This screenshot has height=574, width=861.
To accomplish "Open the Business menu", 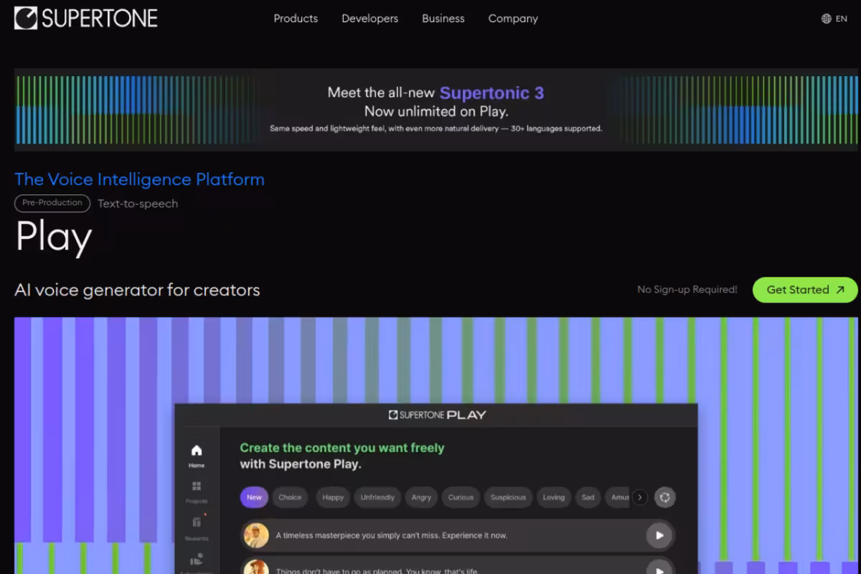I will (x=443, y=19).
